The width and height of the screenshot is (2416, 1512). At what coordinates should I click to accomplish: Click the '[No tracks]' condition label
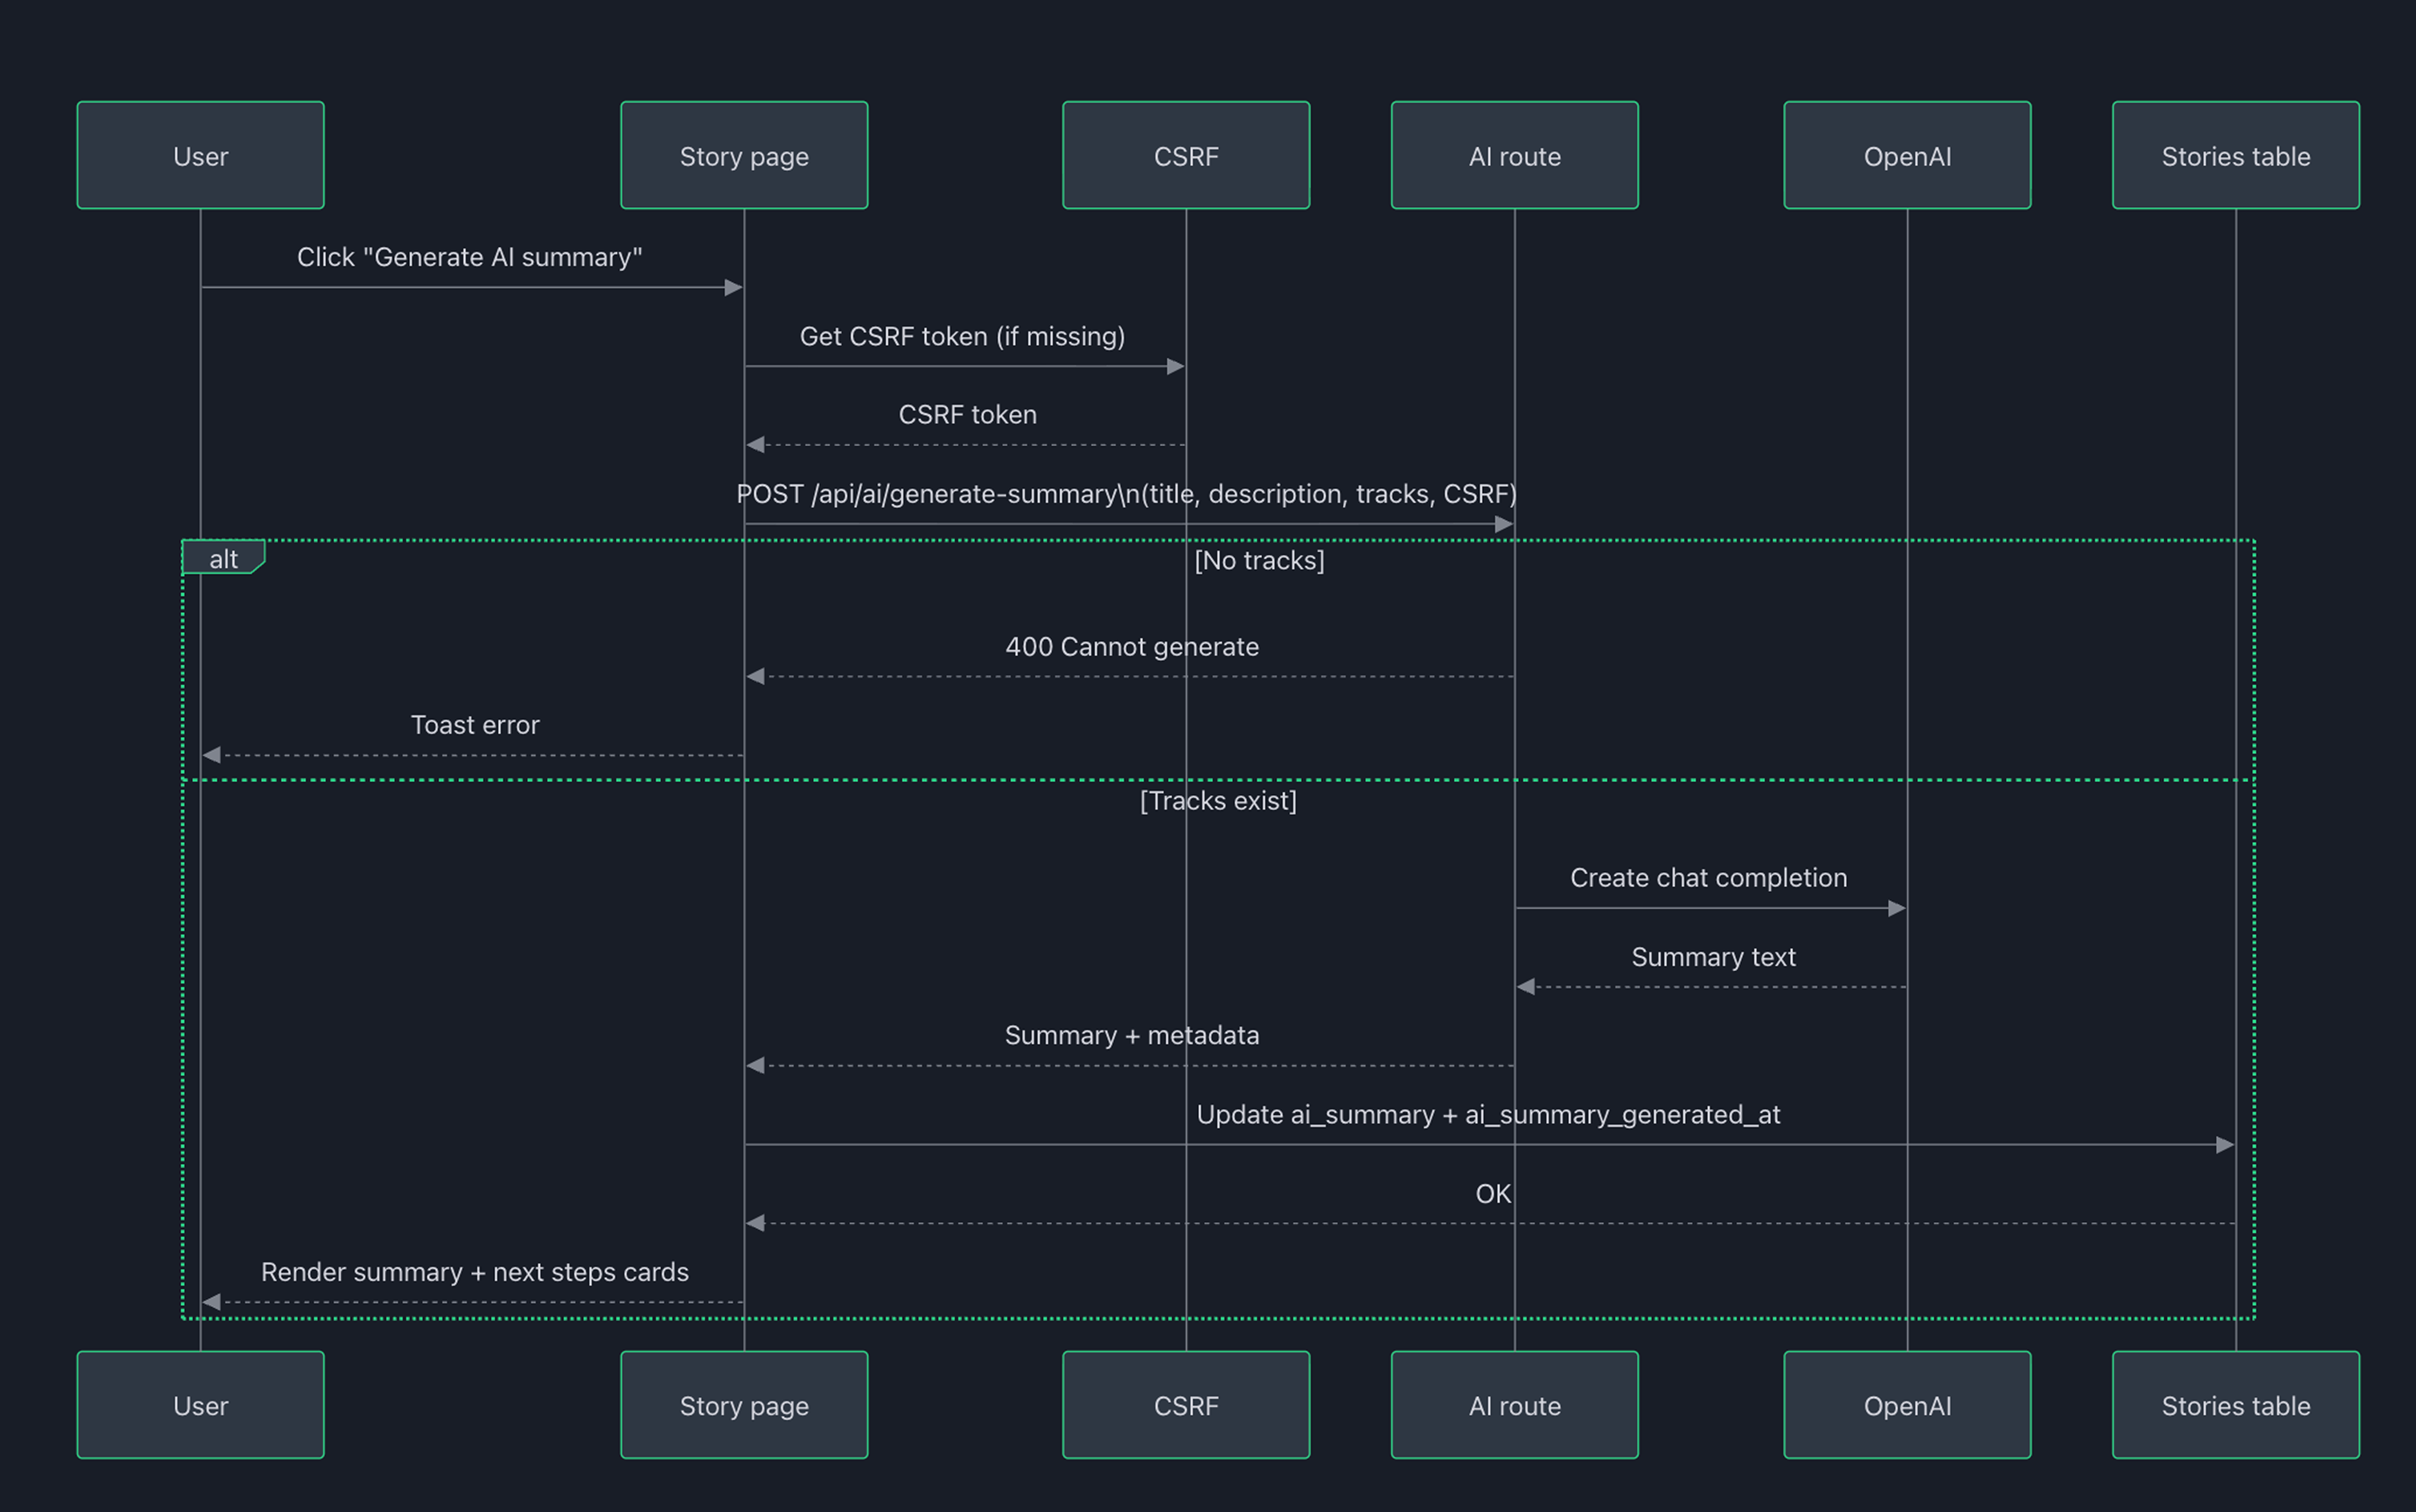[1259, 560]
